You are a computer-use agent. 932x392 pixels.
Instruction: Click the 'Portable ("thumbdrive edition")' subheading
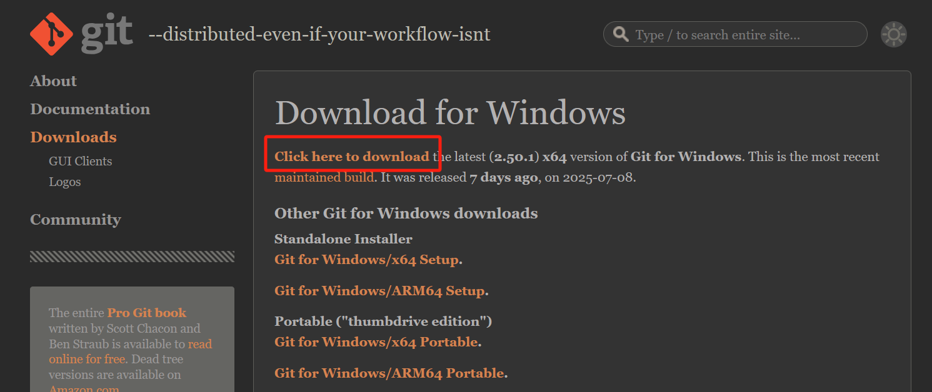point(383,321)
